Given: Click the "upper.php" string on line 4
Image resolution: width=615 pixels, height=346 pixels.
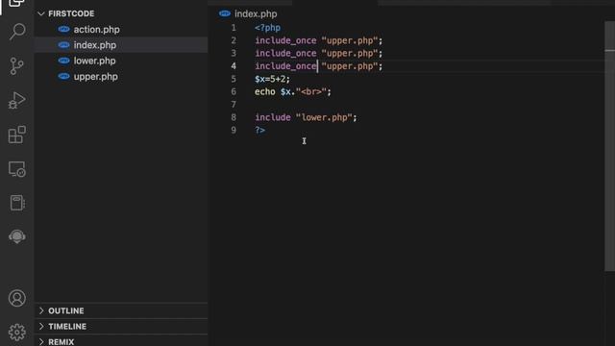Looking at the screenshot, I should [x=350, y=66].
